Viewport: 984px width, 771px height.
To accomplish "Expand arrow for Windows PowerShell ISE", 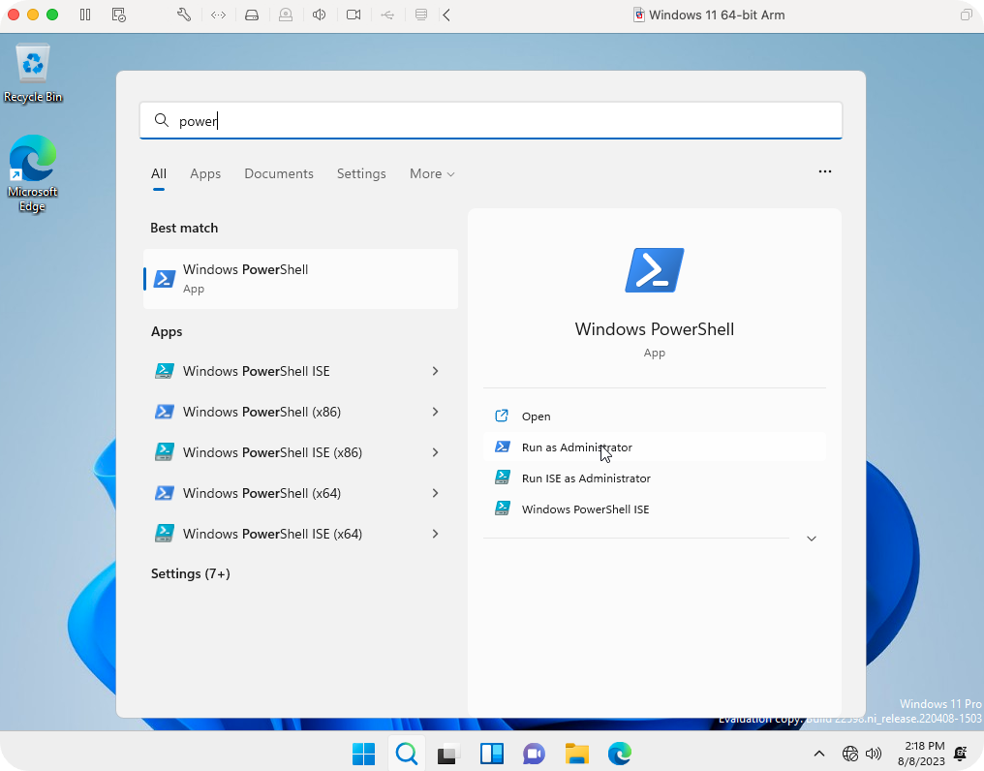I will 435,371.
